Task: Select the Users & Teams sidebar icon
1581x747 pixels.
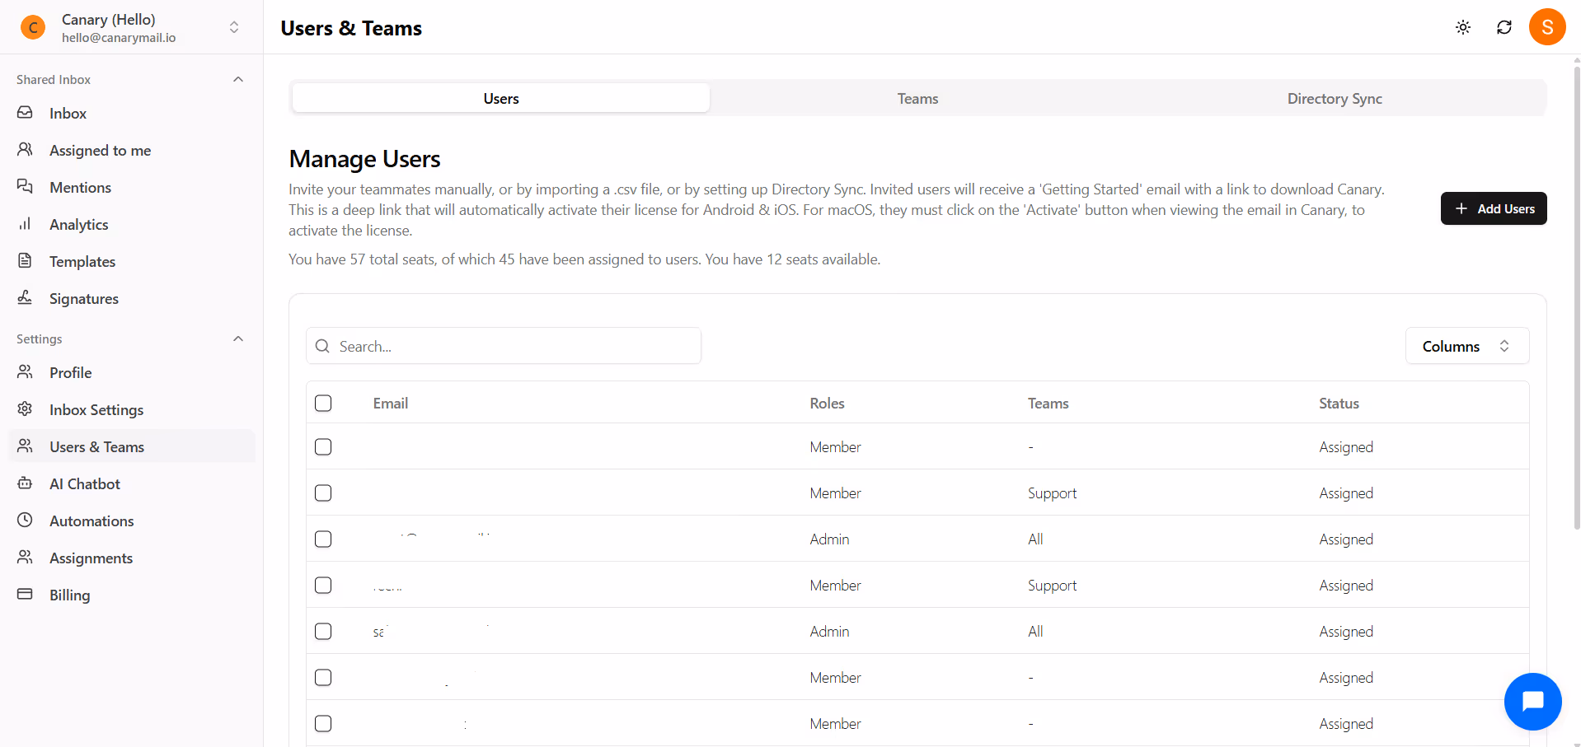Action: click(x=25, y=446)
